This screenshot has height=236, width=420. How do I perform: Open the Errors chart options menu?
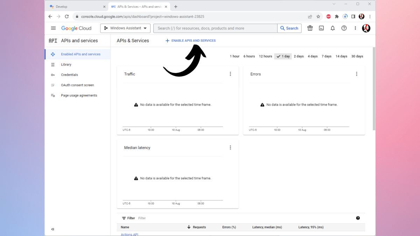coord(357,74)
